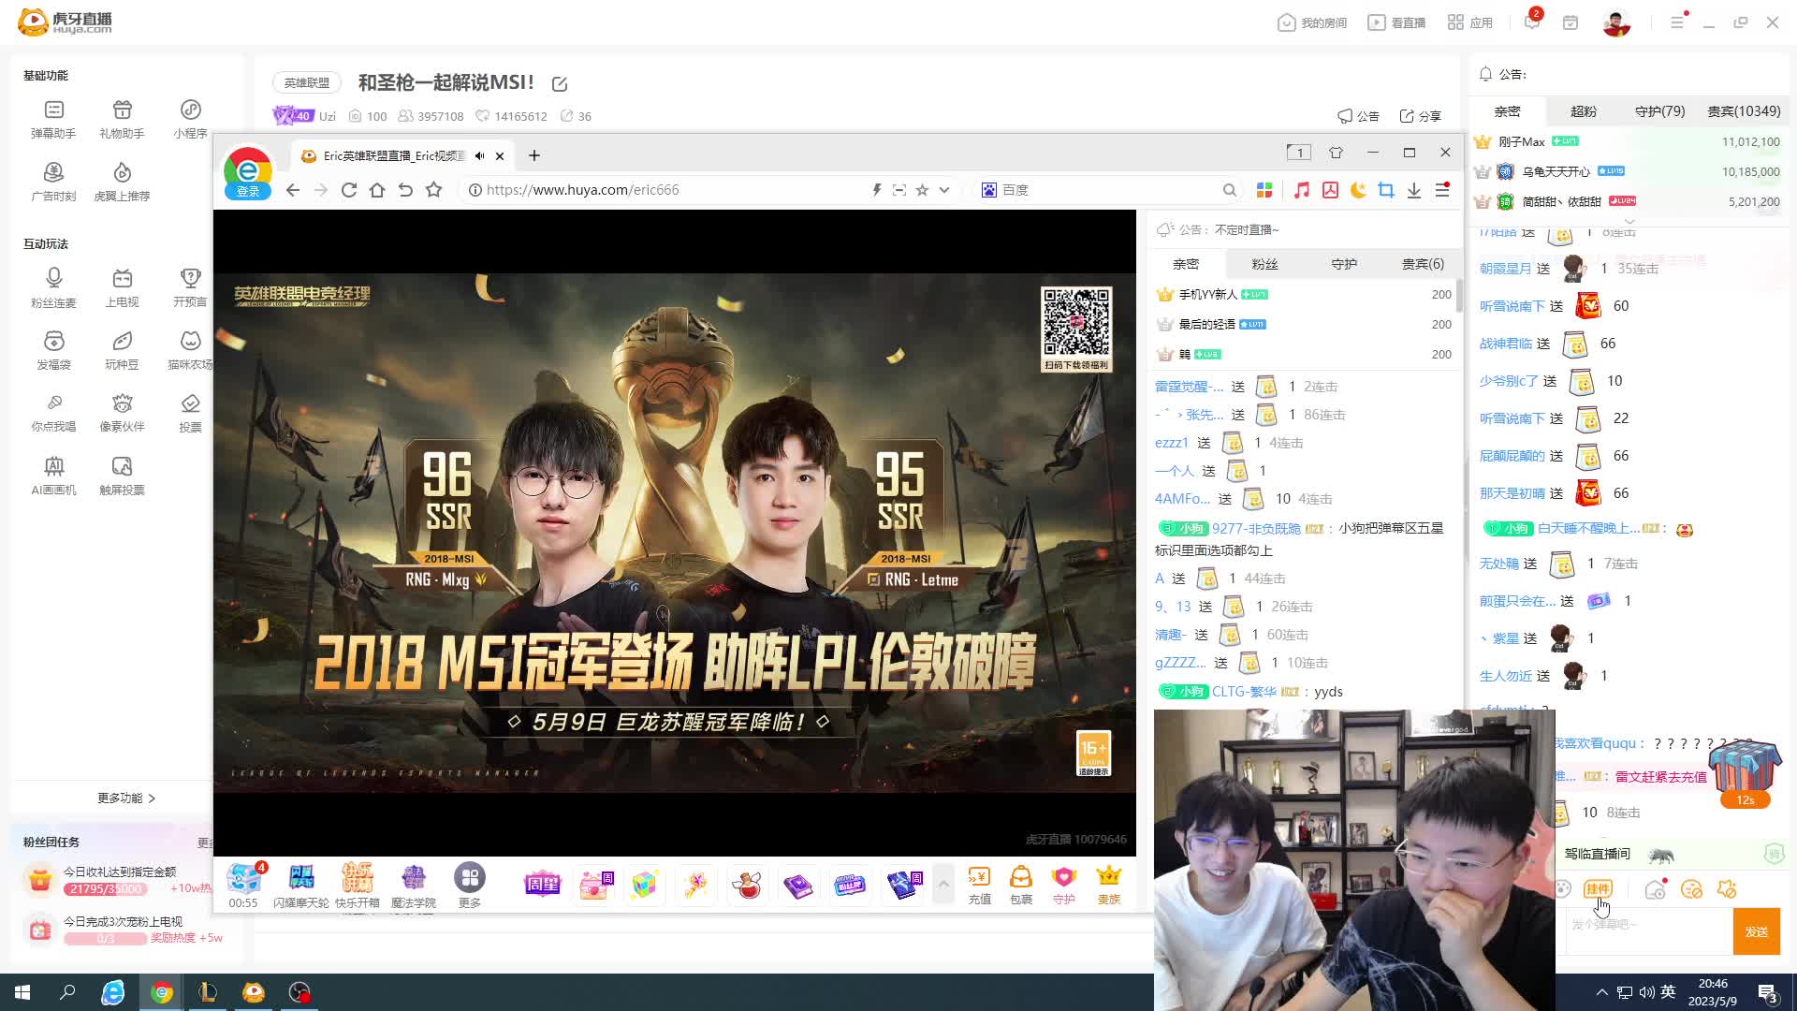Open the bookmark dropdown arrow in address bar

point(944,189)
